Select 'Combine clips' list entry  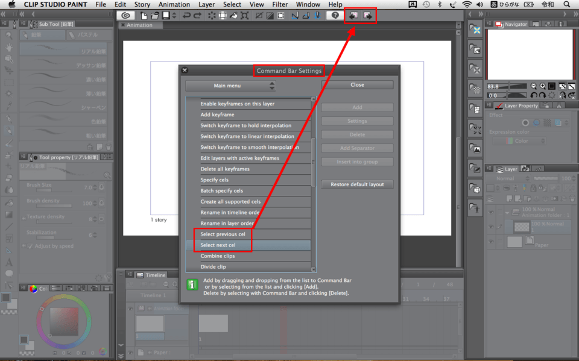248,256
